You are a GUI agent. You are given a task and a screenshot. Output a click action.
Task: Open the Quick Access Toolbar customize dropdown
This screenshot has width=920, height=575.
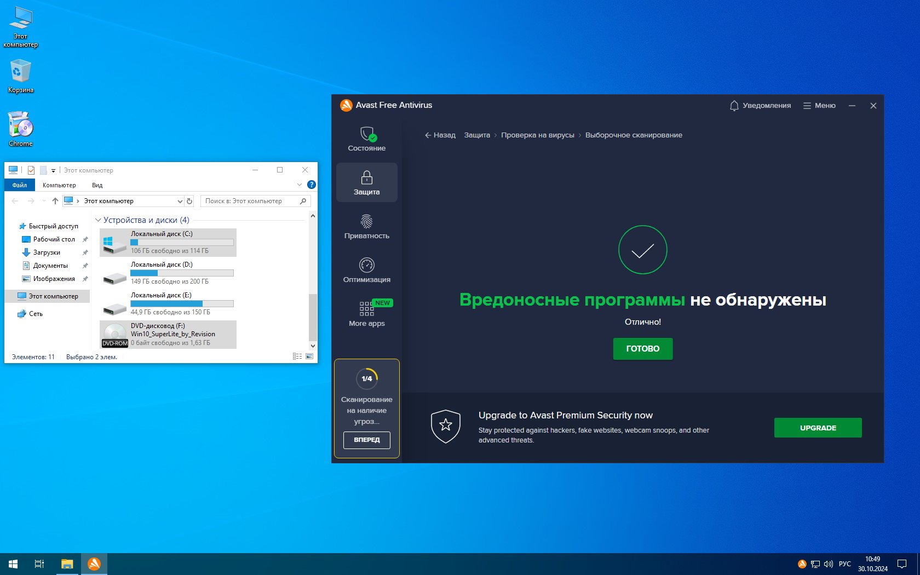[53, 170]
